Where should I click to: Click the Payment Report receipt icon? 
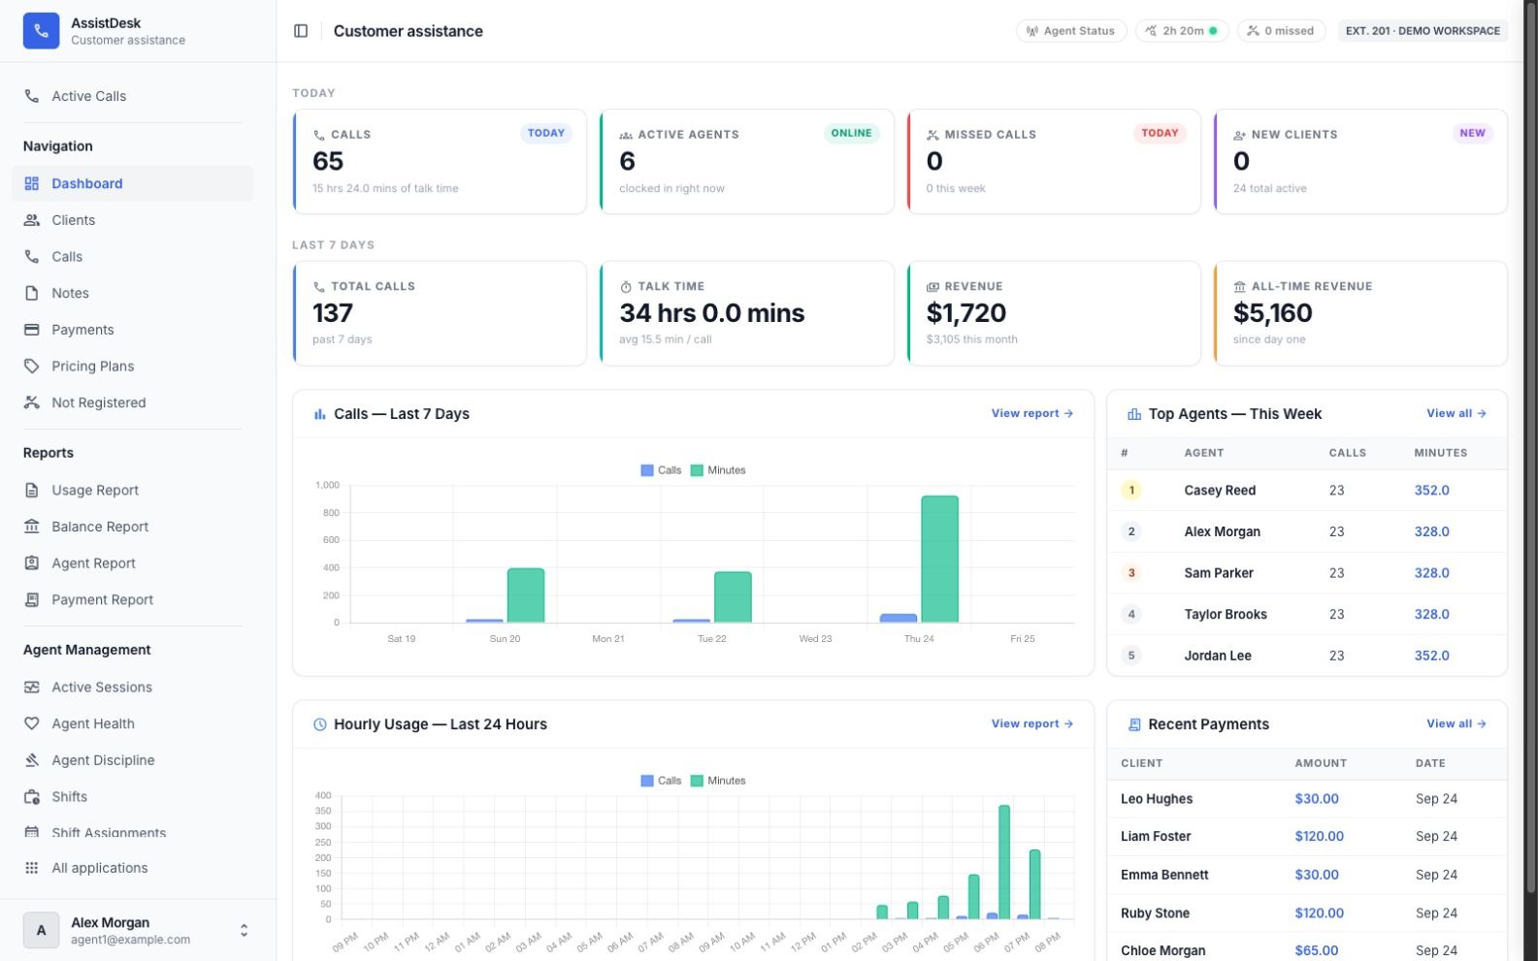[32, 600]
